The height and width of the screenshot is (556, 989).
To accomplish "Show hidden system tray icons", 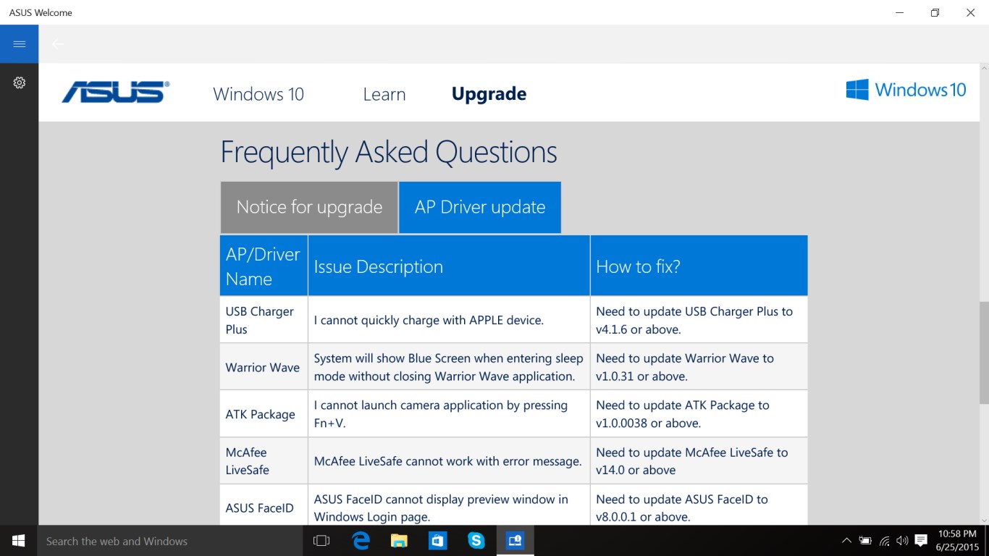I will tap(846, 541).
